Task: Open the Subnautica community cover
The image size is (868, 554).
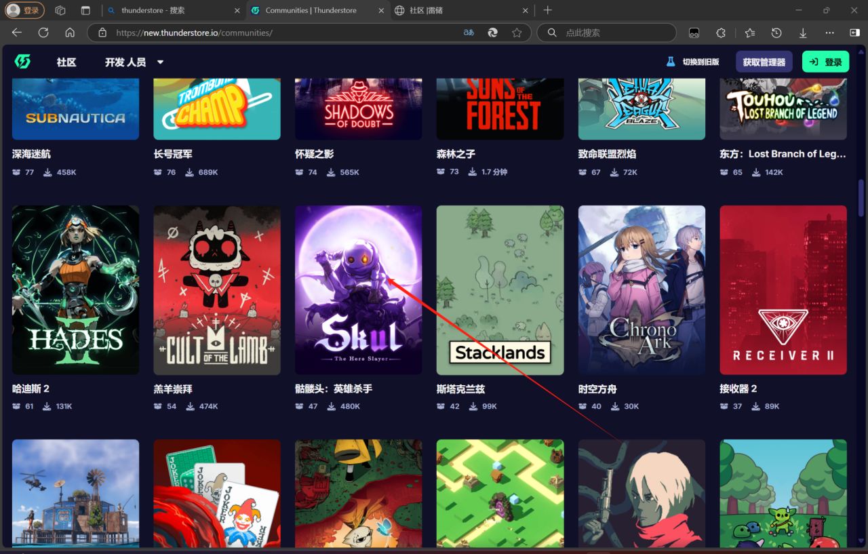Action: (x=75, y=109)
